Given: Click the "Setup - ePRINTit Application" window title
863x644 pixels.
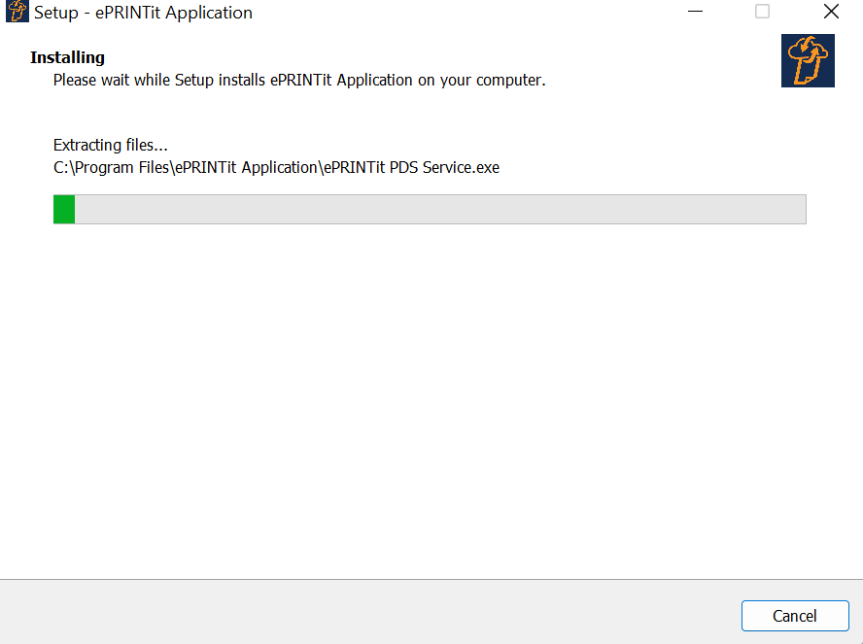Looking at the screenshot, I should [143, 13].
